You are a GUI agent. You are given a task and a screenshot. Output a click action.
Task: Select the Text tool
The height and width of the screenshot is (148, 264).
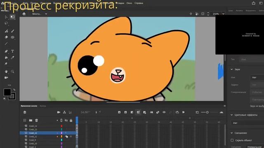[x=12, y=51]
